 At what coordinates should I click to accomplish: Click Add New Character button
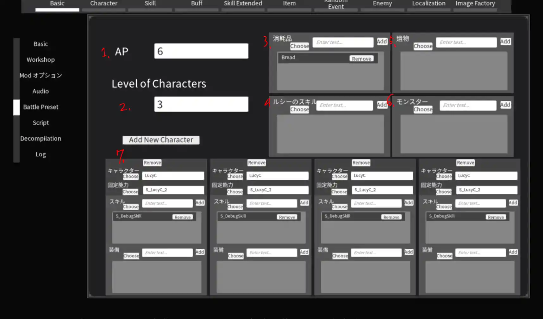(161, 140)
